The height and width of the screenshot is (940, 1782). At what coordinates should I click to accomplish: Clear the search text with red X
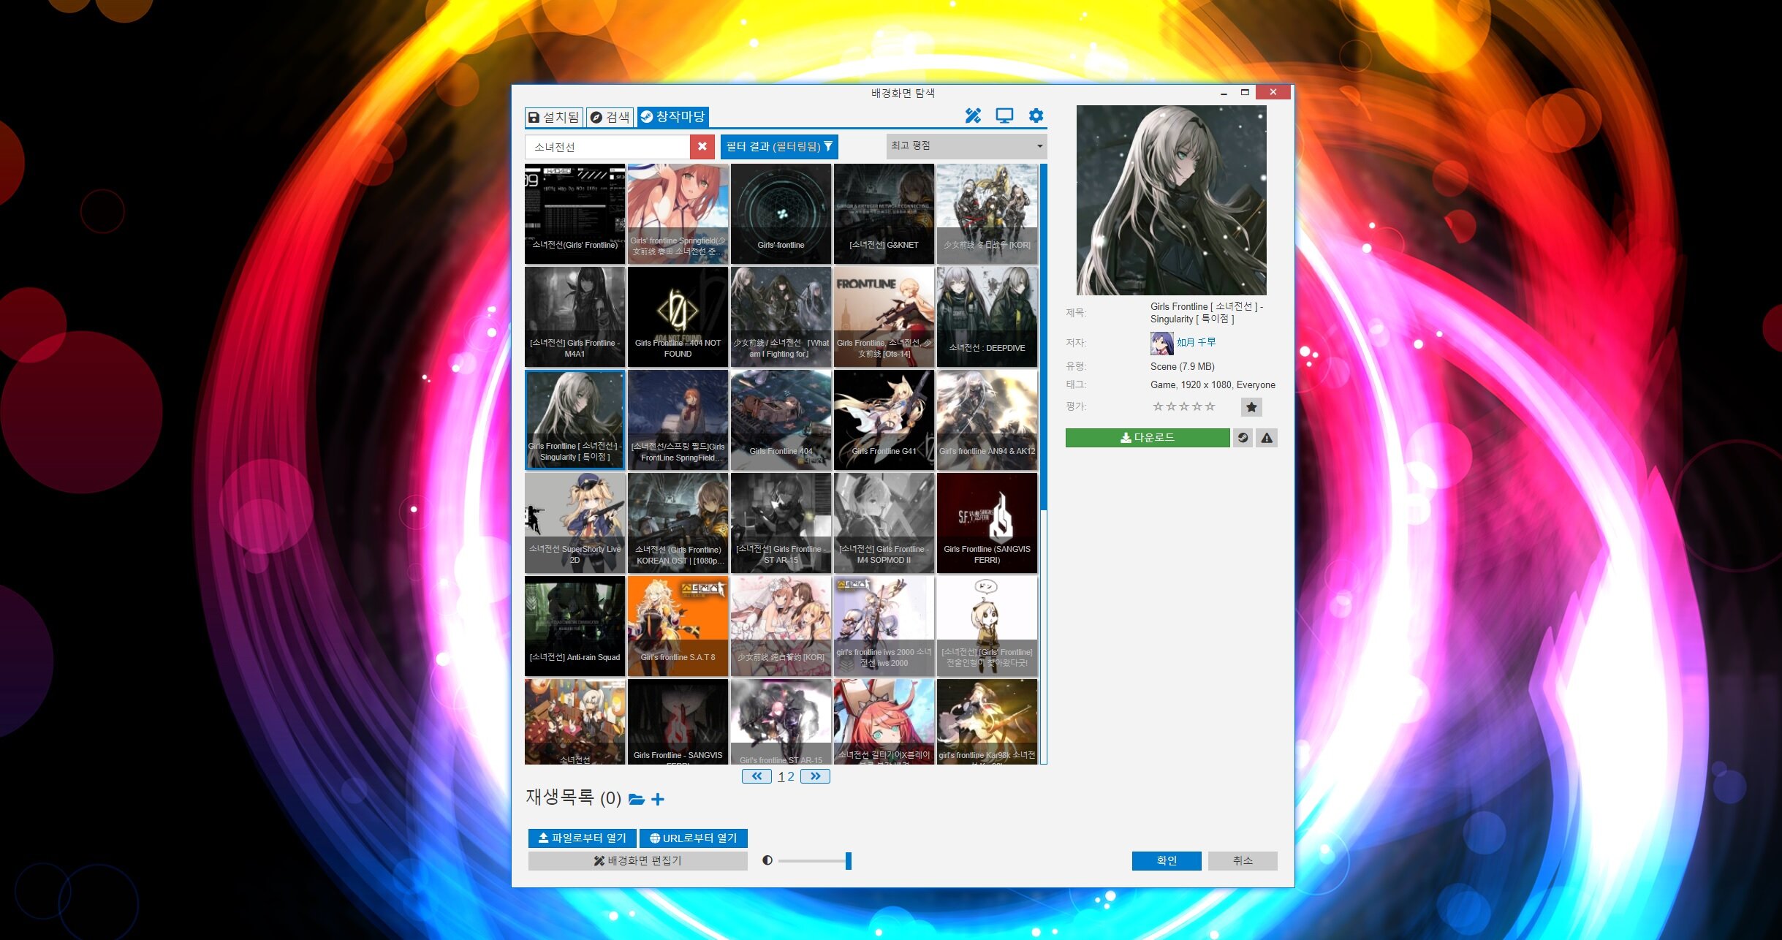[x=702, y=146]
